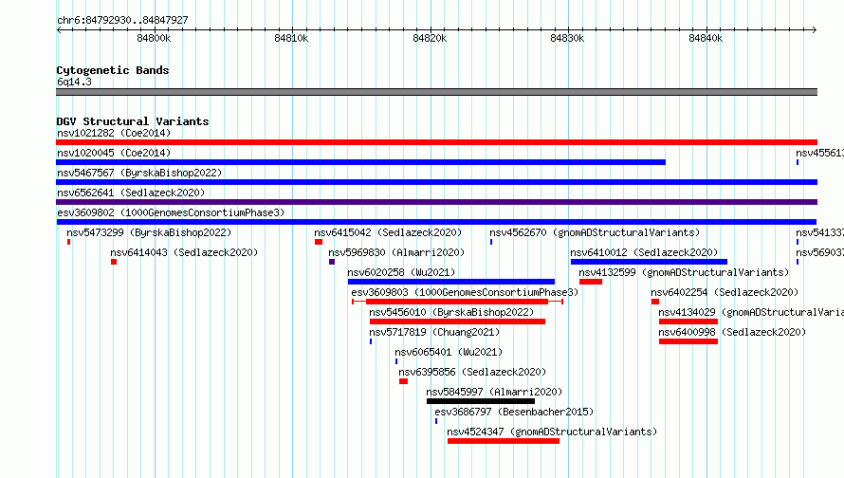Open nsv4134029 gnomAD variant label

point(751,312)
